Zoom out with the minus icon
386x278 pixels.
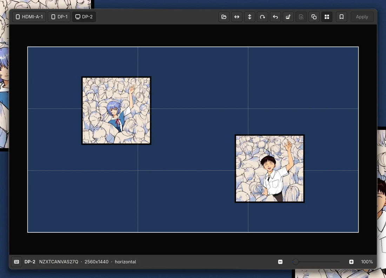280,262
